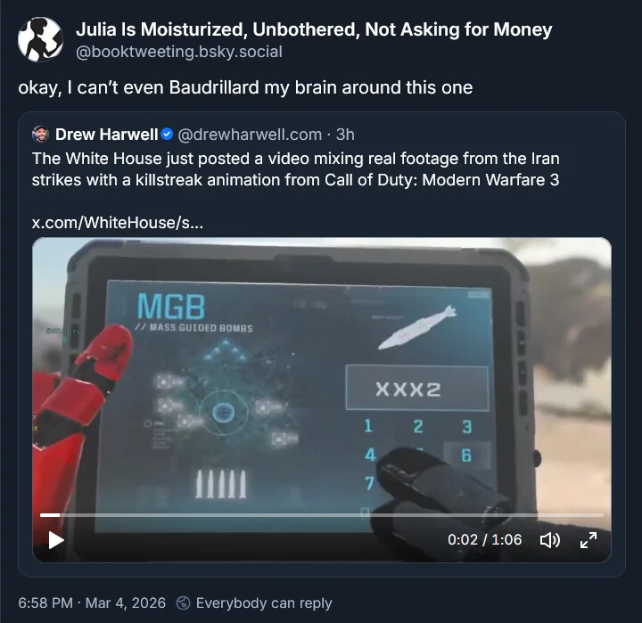The width and height of the screenshot is (642, 623).
Task: Click the Everybody can reply label
Action: pos(264,603)
